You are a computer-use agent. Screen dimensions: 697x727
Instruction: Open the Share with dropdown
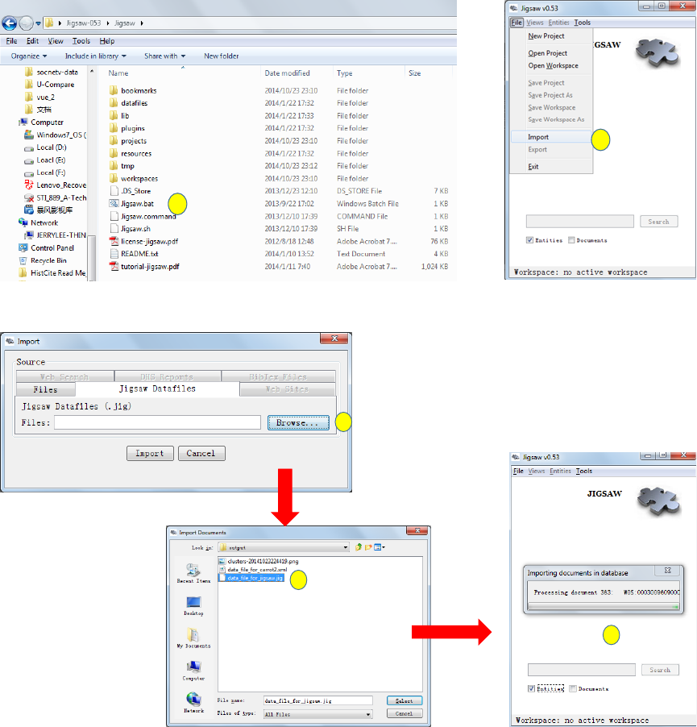[x=164, y=56]
